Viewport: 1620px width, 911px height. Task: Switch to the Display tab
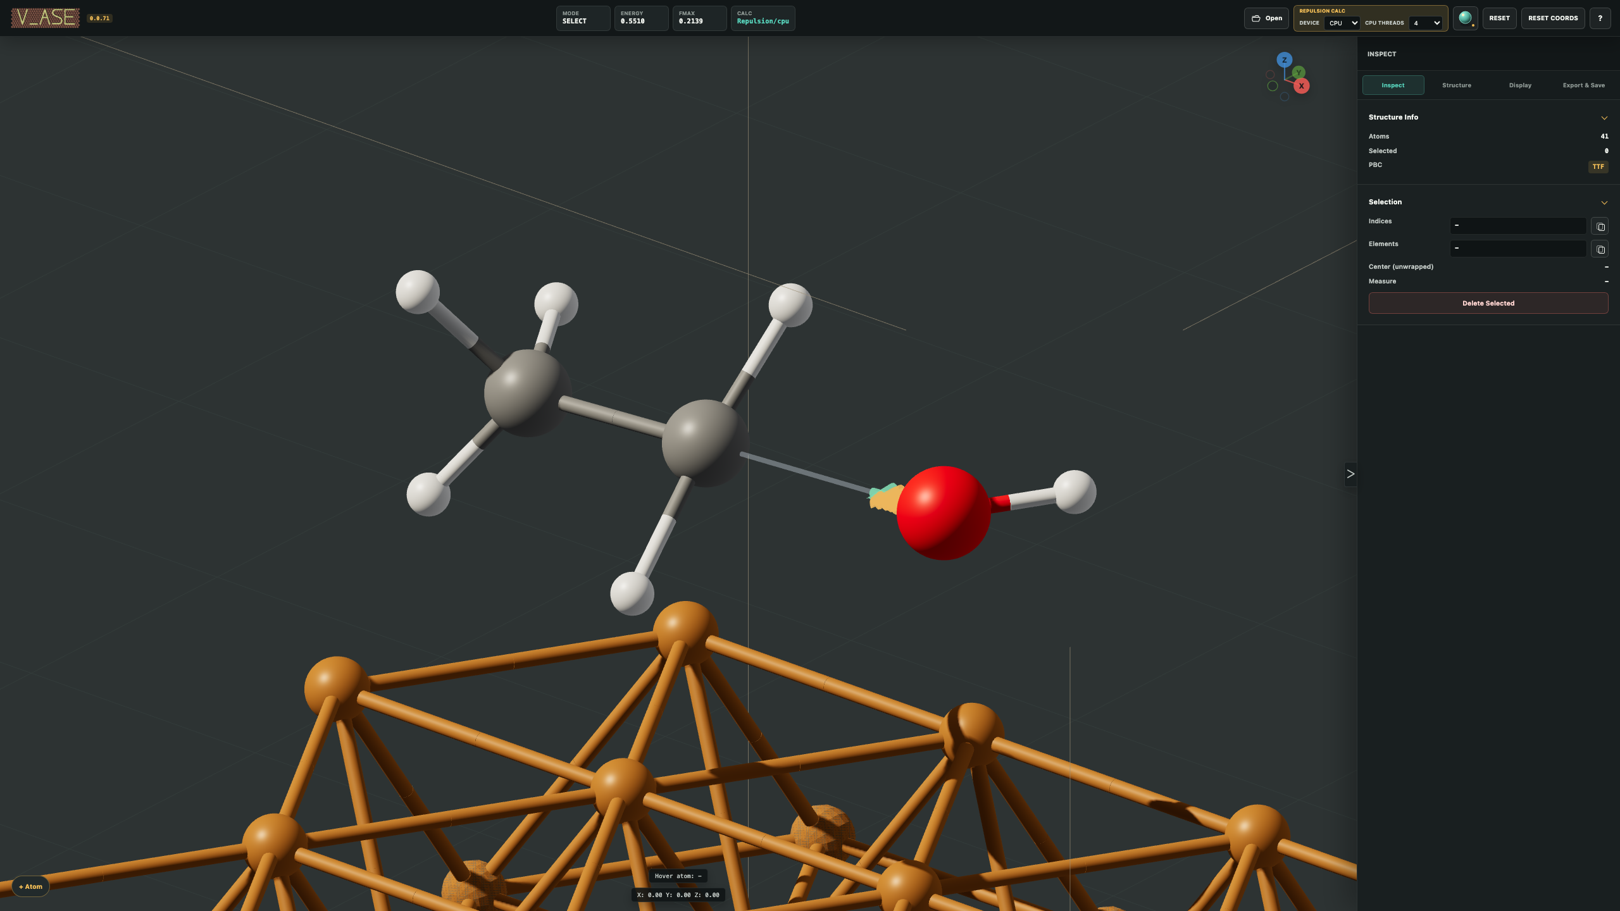1520,85
